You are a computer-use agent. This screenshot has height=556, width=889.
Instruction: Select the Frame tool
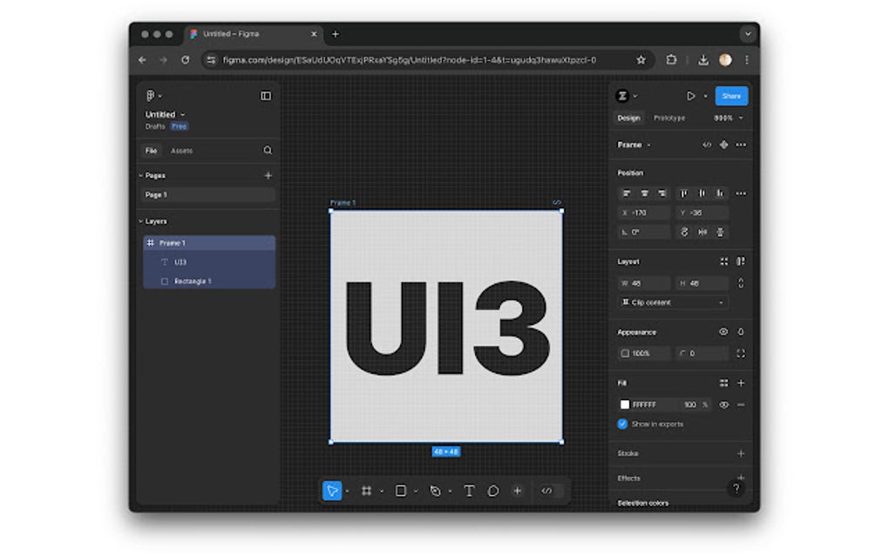click(x=366, y=491)
